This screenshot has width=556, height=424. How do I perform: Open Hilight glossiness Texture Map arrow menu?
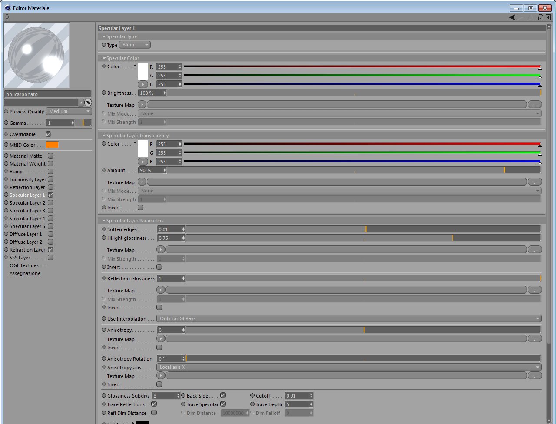pos(161,250)
